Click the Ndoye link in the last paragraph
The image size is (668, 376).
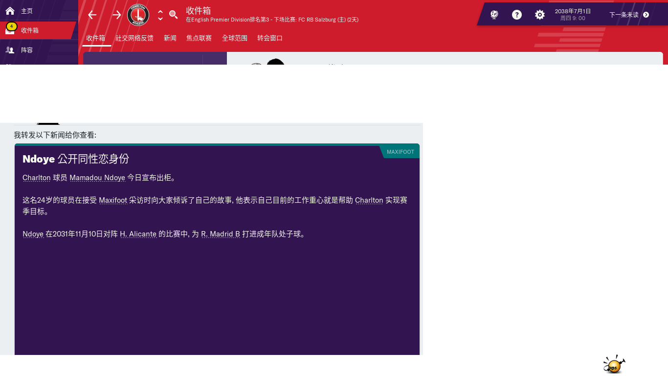tap(33, 234)
